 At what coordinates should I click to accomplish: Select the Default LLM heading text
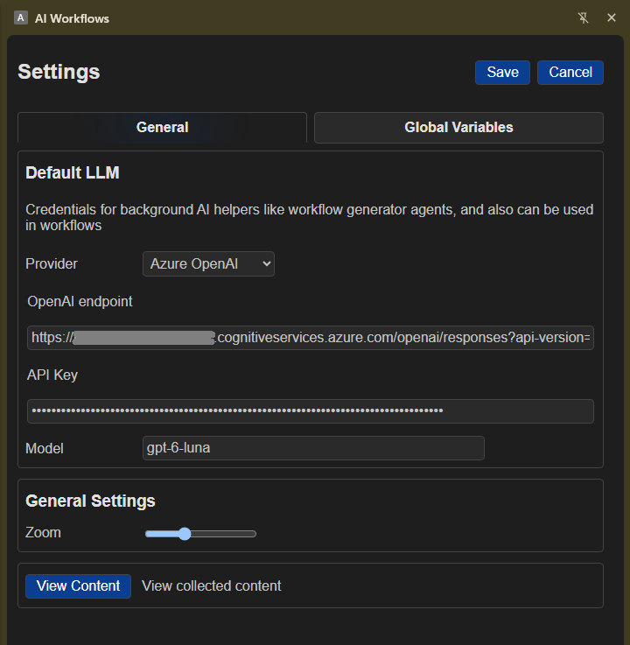[73, 172]
